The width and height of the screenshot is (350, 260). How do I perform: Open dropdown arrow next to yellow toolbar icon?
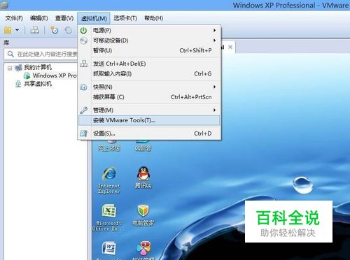(17, 30)
